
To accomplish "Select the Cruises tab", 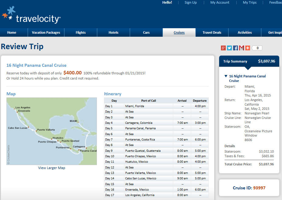I will coord(179,32).
